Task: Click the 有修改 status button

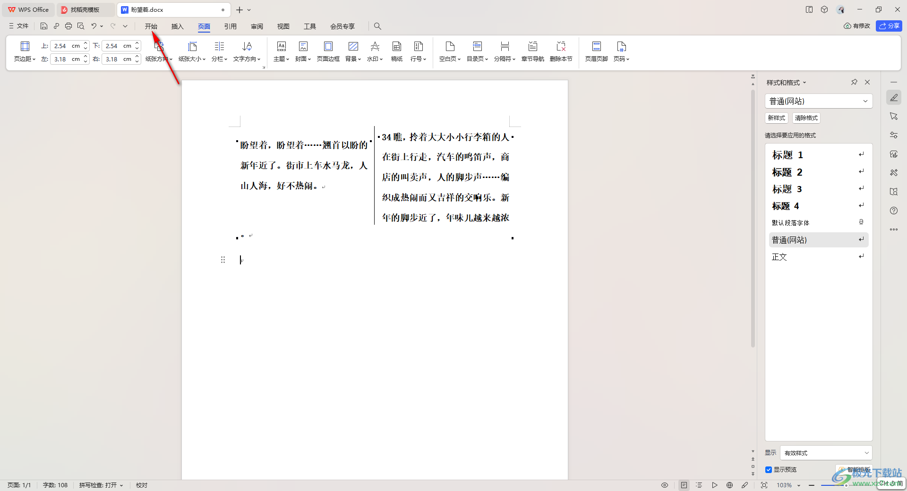Action: 857,26
